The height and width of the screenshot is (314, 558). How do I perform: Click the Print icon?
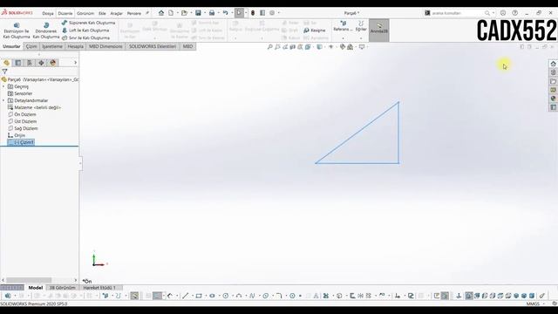point(212,13)
